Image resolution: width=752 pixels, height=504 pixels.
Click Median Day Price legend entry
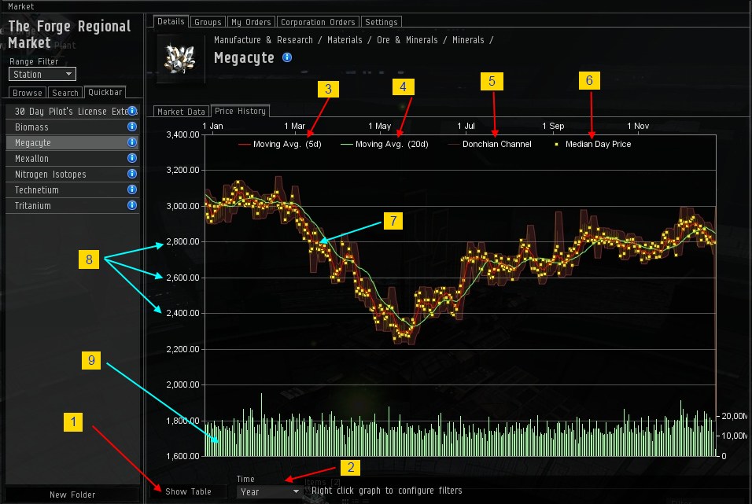click(x=593, y=144)
